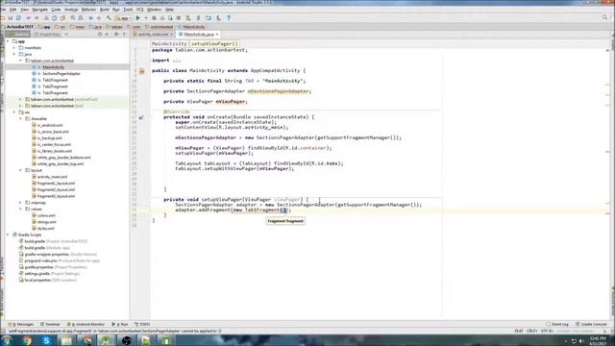Open the VCS menu

pyautogui.click(x=140, y=10)
